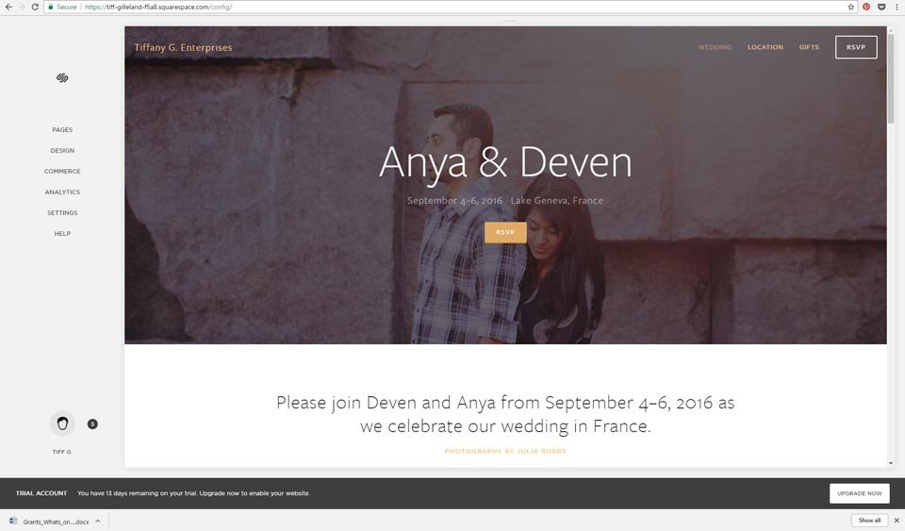Expand the Grants_Whats_on download options arrow
Screen dimensions: 905x531
point(98,522)
